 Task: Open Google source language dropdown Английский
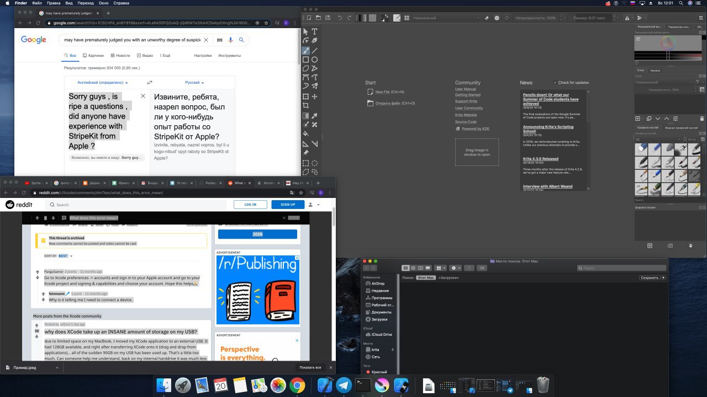(103, 82)
